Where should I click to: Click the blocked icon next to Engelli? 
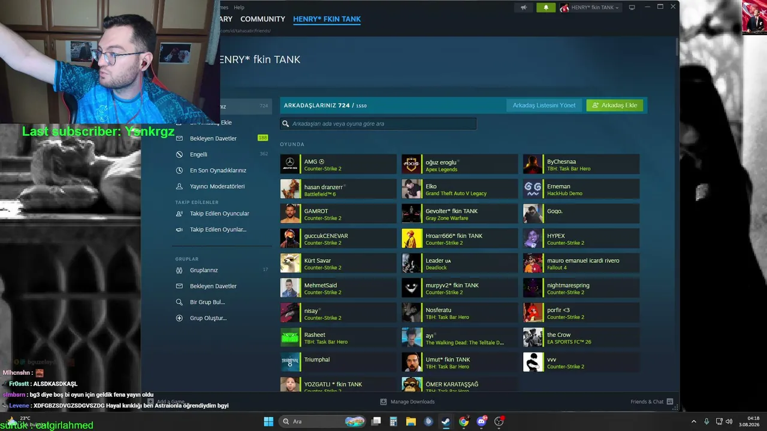click(179, 154)
